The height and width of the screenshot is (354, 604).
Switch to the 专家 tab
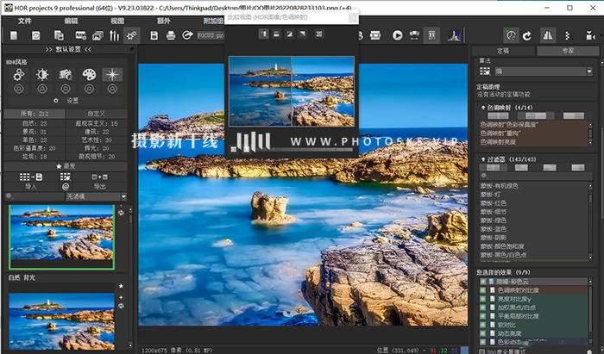click(x=568, y=51)
